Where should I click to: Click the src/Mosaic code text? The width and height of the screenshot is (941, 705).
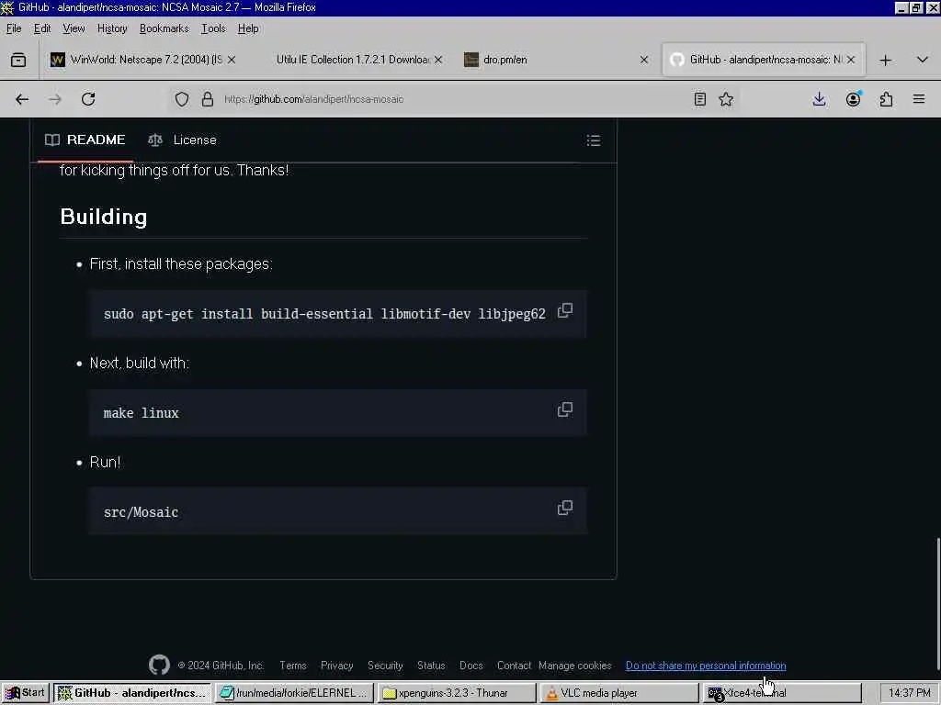141,512
